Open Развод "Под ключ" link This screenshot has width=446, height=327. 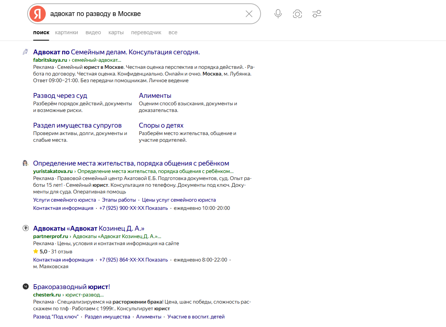[56, 317]
